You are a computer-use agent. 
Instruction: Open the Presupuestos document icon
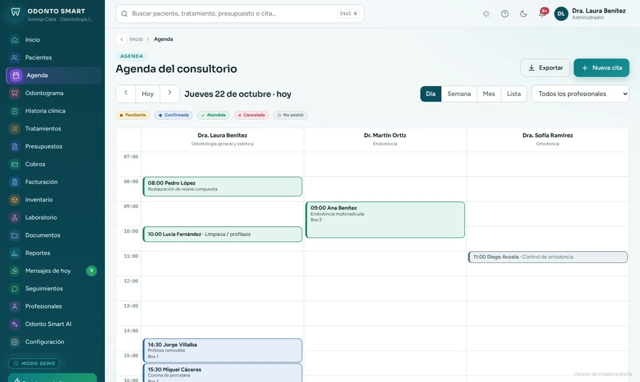pos(15,146)
